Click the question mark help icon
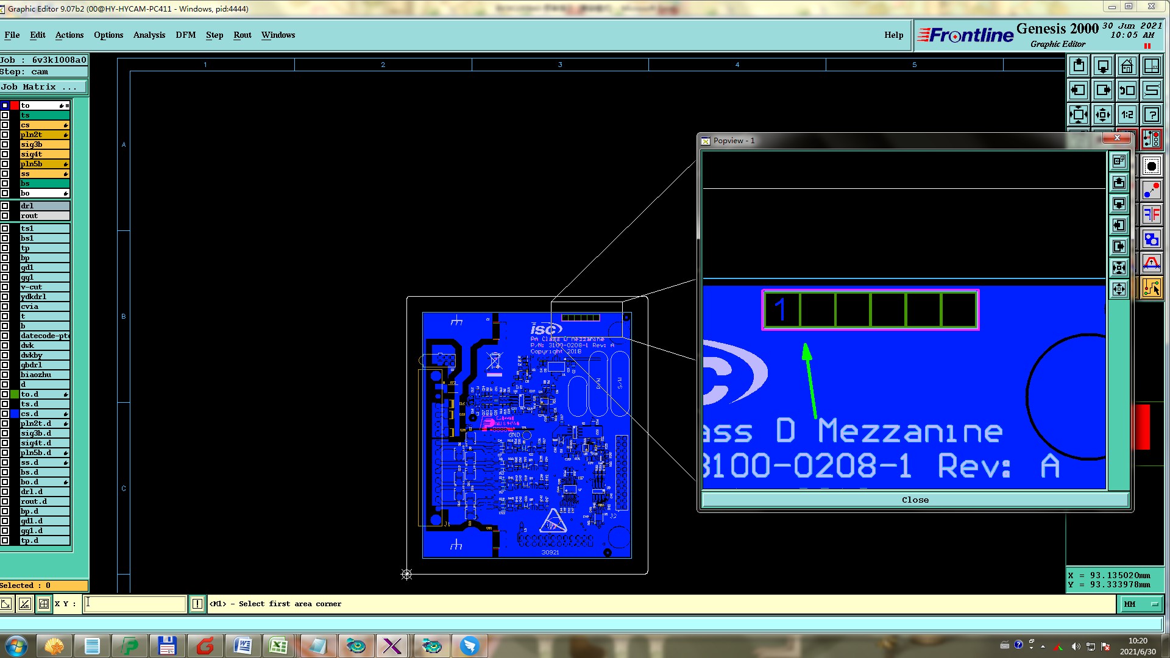 pyautogui.click(x=1152, y=115)
